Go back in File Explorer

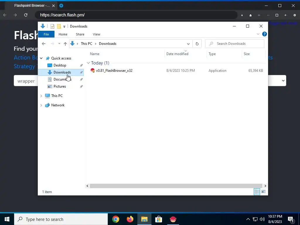tap(44, 44)
